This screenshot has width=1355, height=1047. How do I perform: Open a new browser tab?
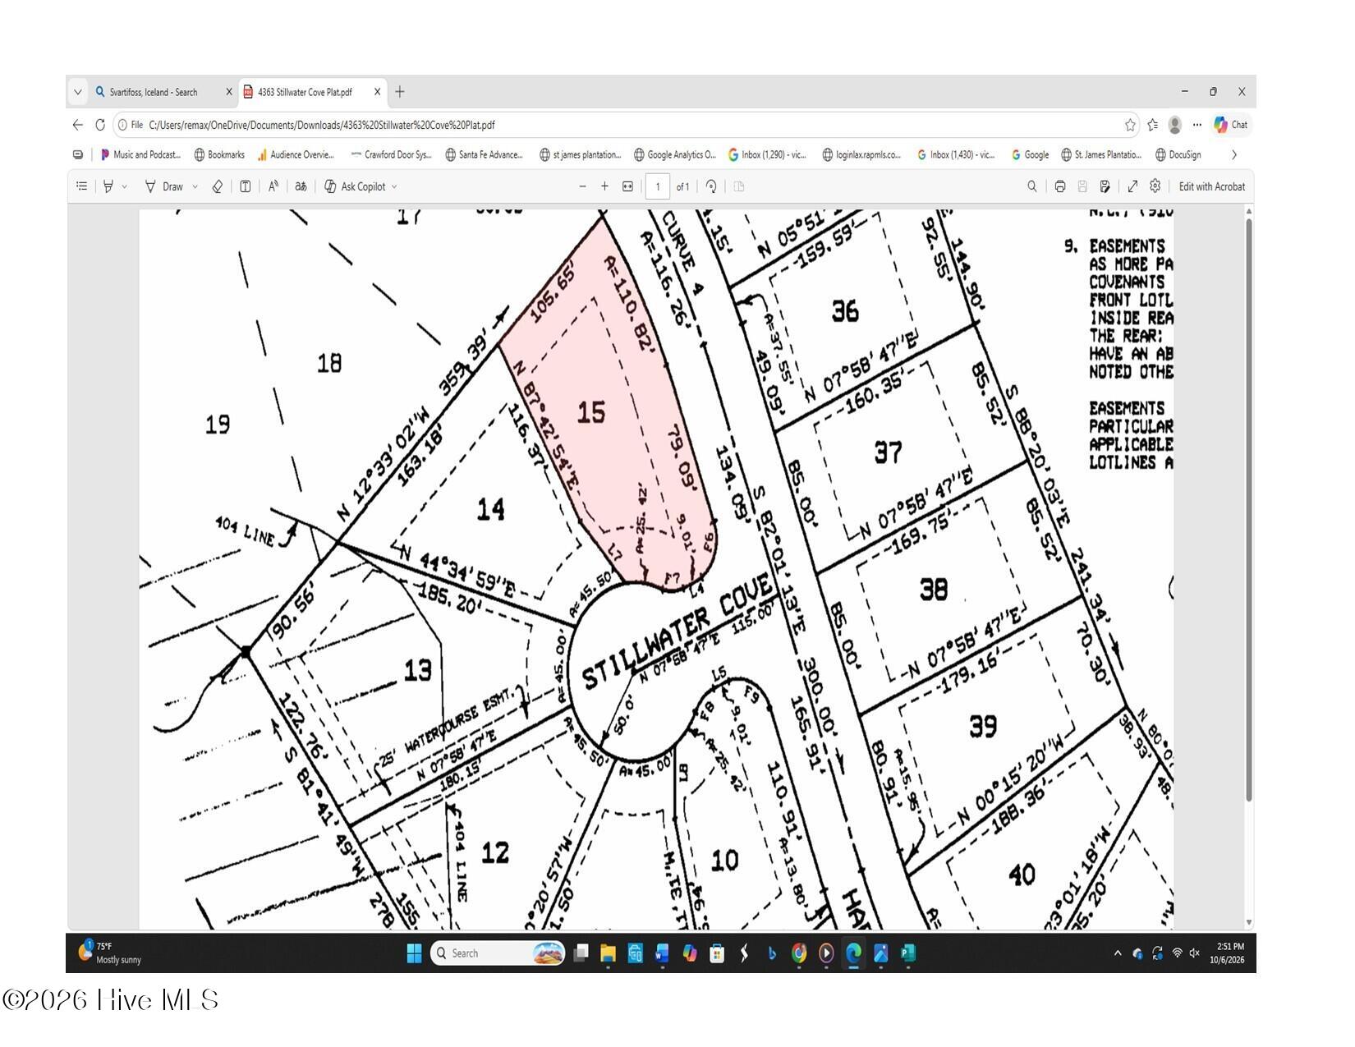click(400, 92)
